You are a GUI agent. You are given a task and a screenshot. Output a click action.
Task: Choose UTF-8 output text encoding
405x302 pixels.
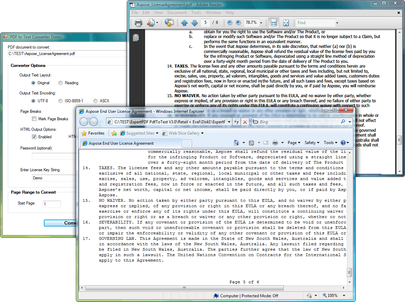33,101
